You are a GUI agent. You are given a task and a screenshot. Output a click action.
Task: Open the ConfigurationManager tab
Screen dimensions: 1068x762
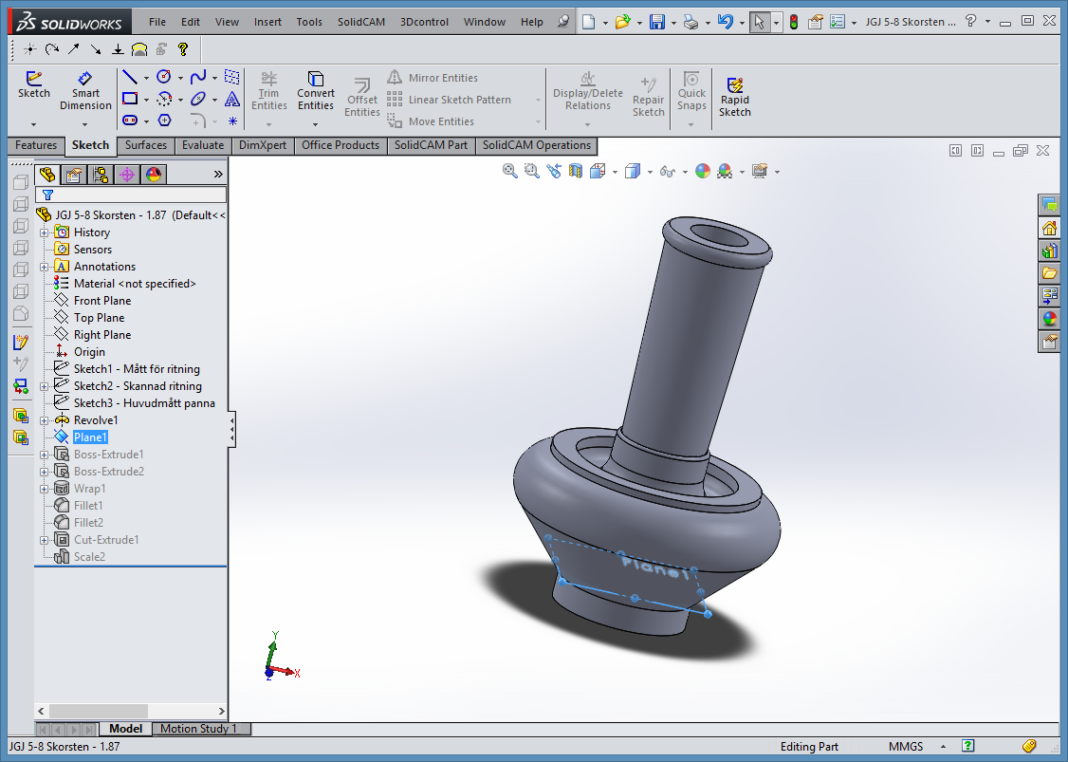pyautogui.click(x=101, y=176)
